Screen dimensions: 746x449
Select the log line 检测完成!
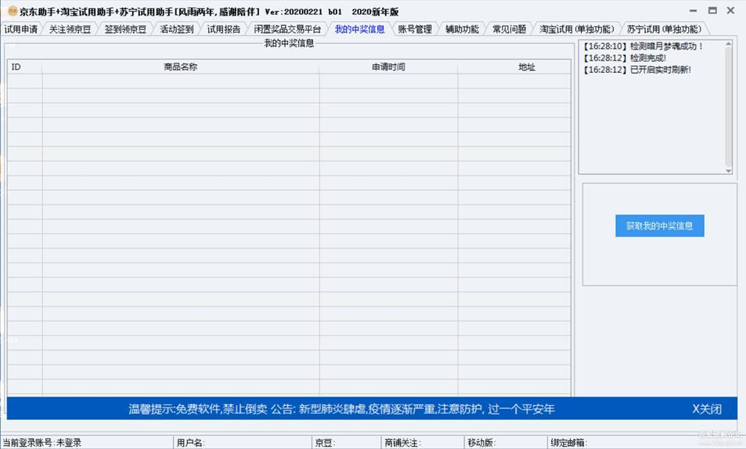(x=625, y=58)
